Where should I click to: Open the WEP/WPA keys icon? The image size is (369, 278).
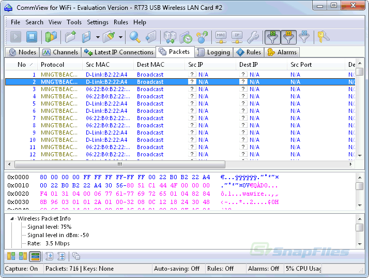coord(323,37)
